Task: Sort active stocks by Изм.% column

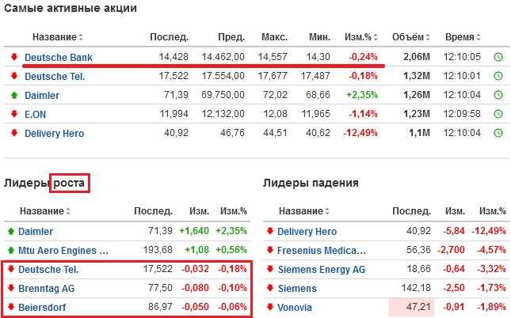Action: [x=360, y=37]
